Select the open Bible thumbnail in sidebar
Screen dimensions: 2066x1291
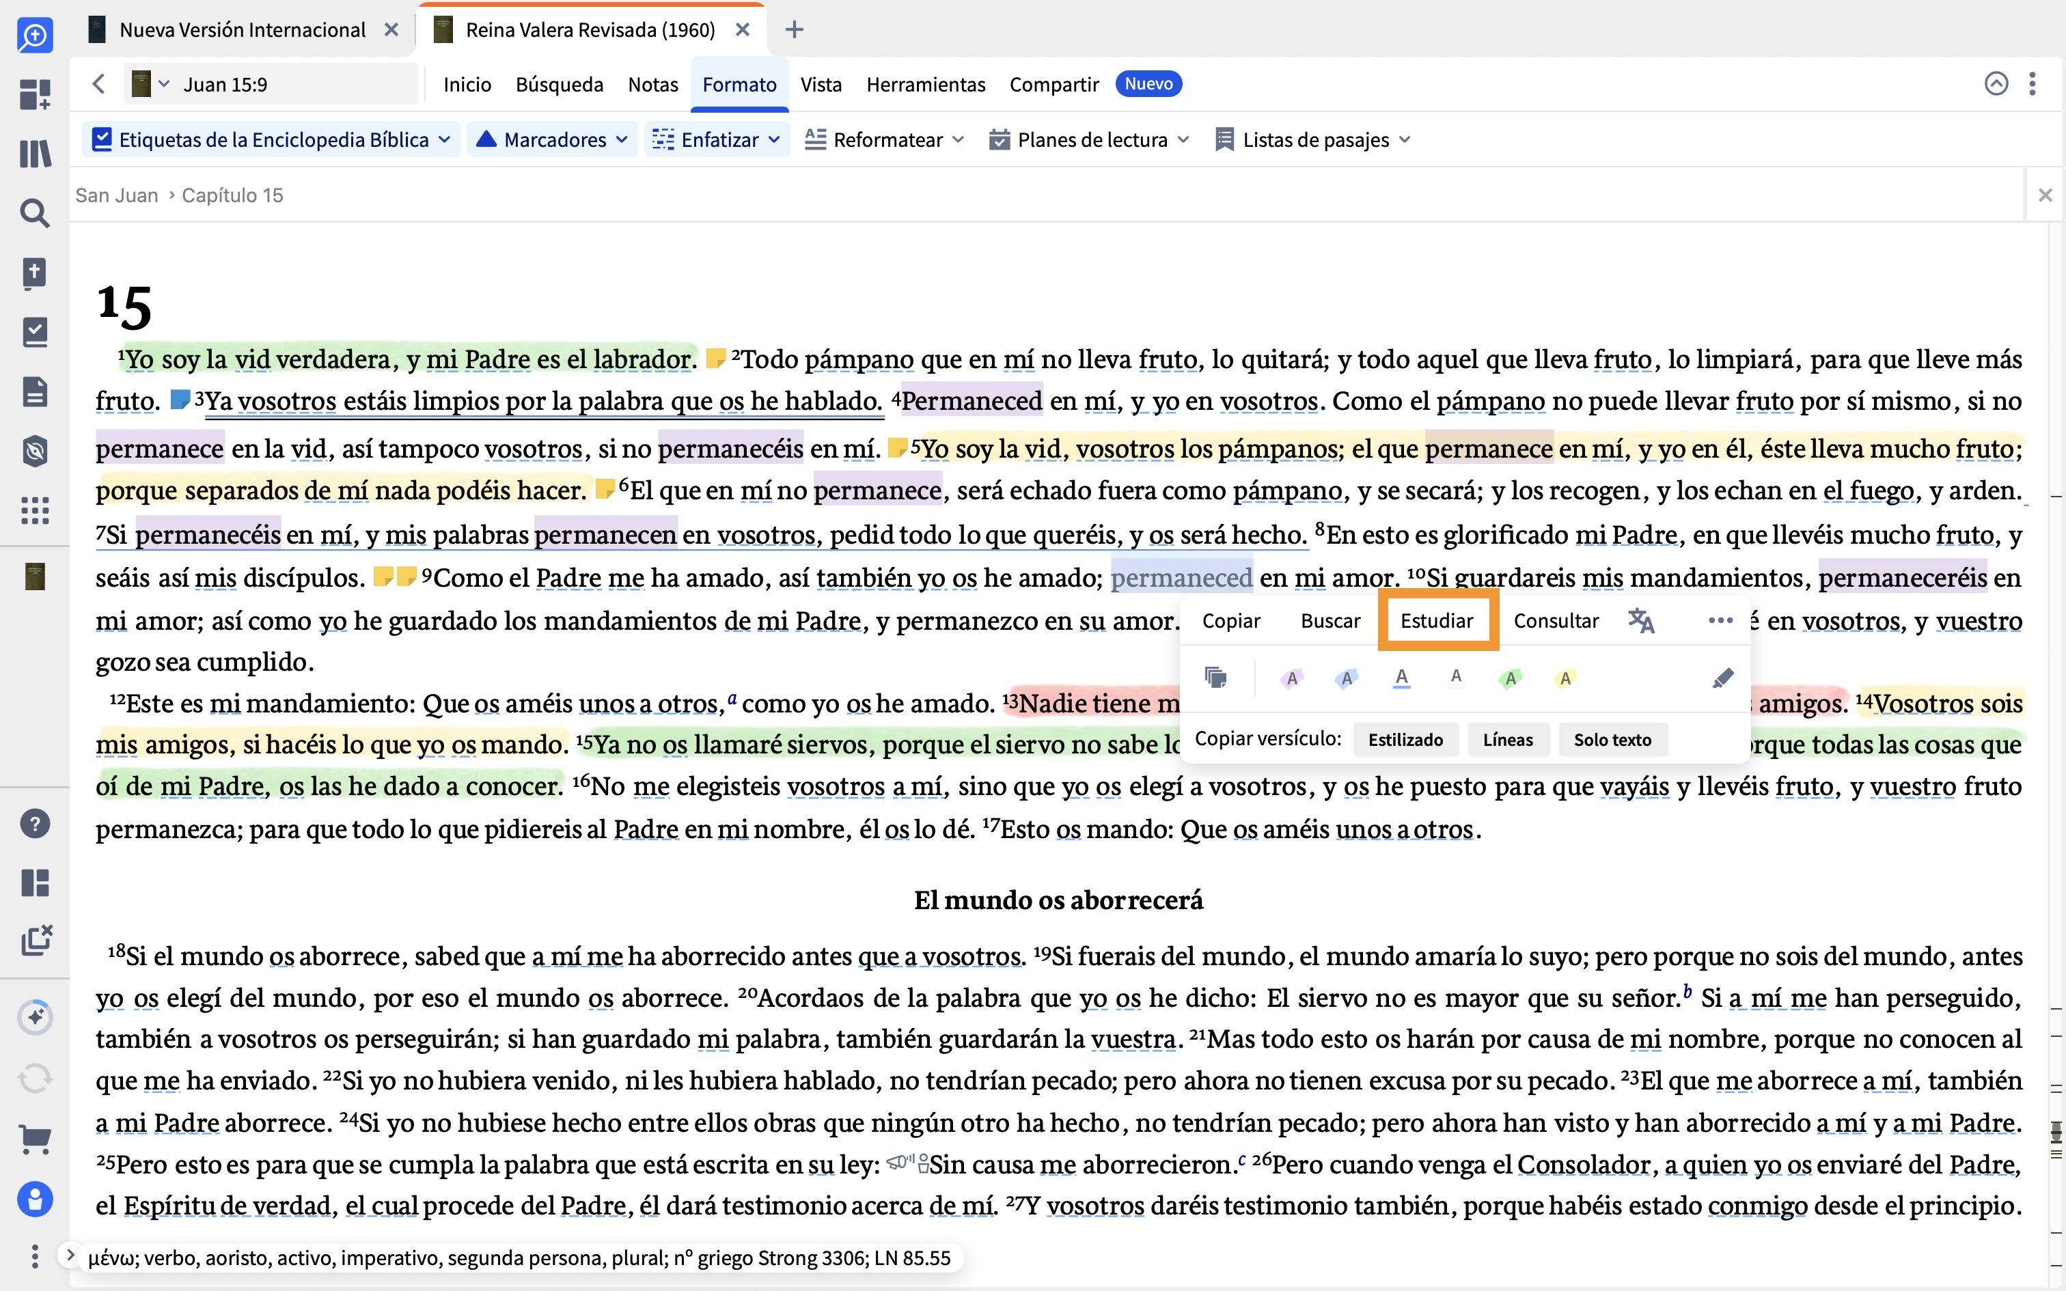pyautogui.click(x=35, y=577)
